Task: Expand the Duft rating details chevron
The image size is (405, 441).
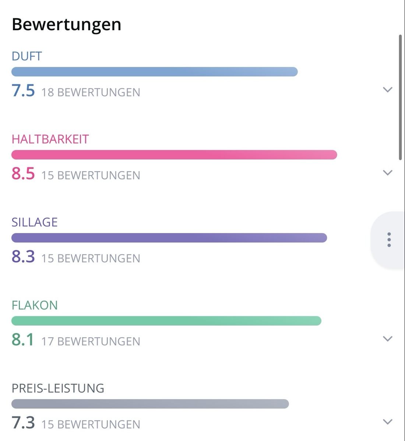Action: 388,90
